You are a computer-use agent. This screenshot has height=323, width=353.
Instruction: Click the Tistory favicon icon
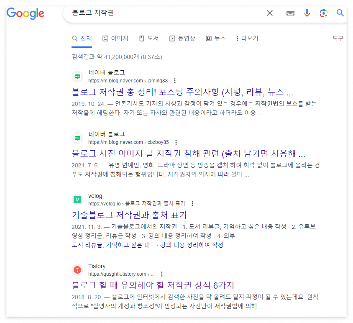pyautogui.click(x=77, y=270)
